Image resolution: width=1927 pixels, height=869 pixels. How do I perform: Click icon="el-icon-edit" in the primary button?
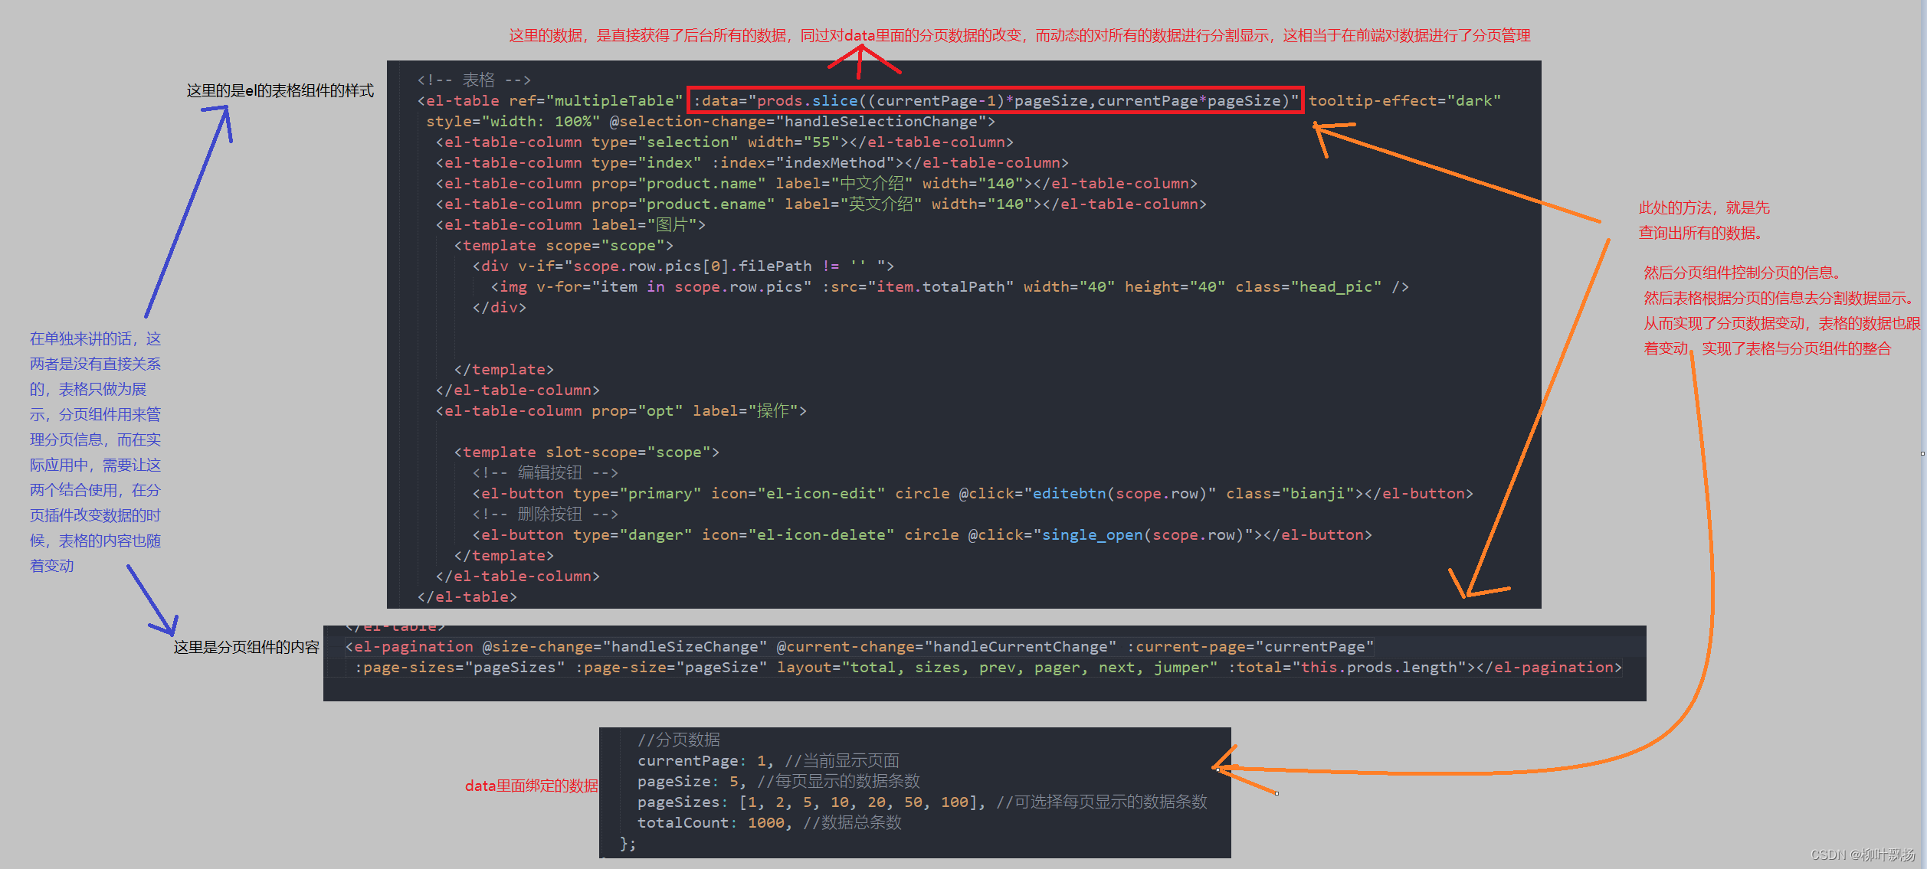[798, 493]
